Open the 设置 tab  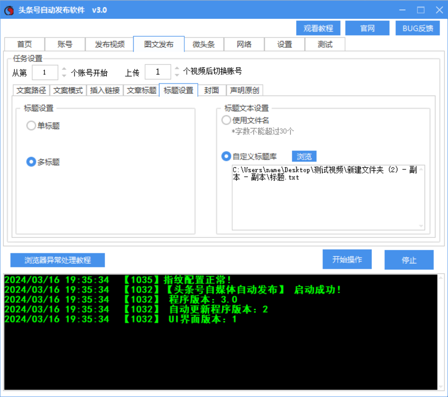point(284,44)
